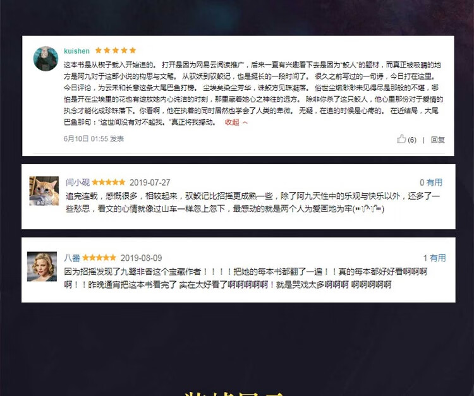
Task: Open the orange cat avatar of 闫小砚
Action: (44, 191)
